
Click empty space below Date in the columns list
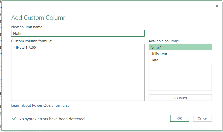pos(180,78)
